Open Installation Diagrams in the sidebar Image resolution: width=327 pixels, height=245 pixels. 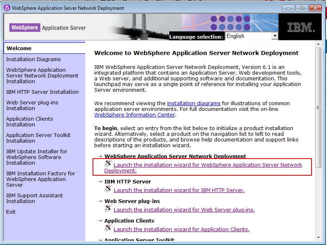coord(33,60)
